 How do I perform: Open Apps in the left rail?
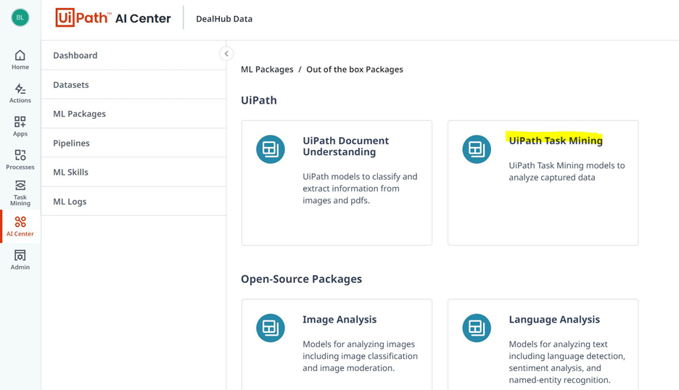20,126
